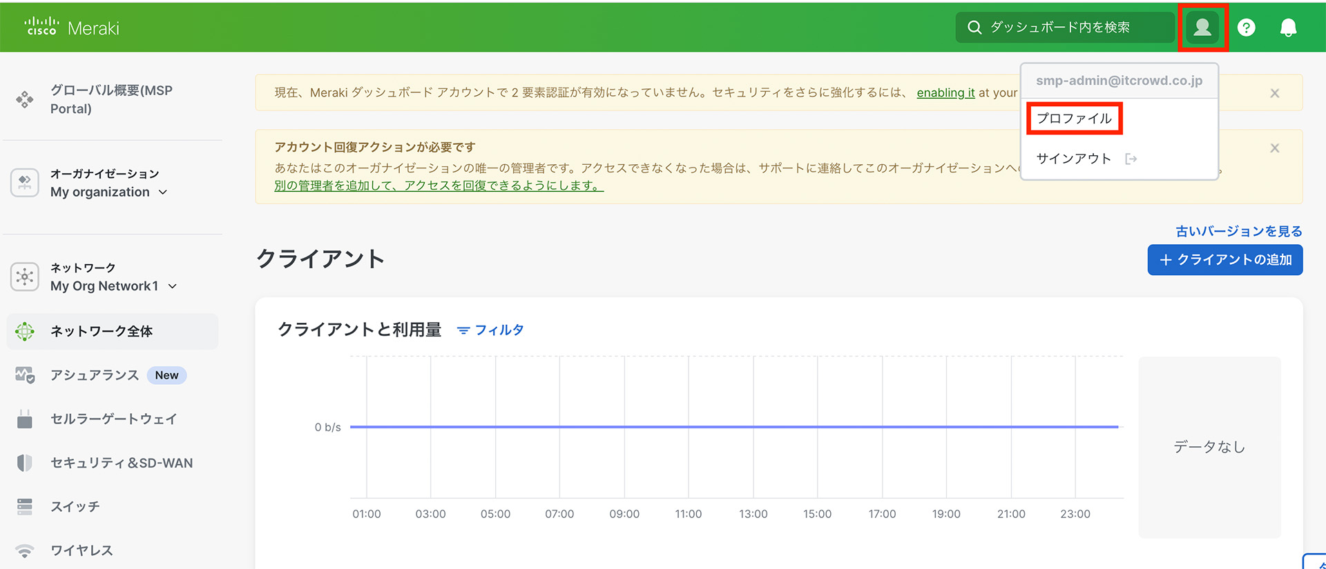
Task: Open セキュリティ&SD-WAN shield icon
Action: (x=25, y=463)
